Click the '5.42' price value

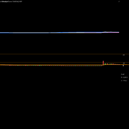click(x=123, y=74)
